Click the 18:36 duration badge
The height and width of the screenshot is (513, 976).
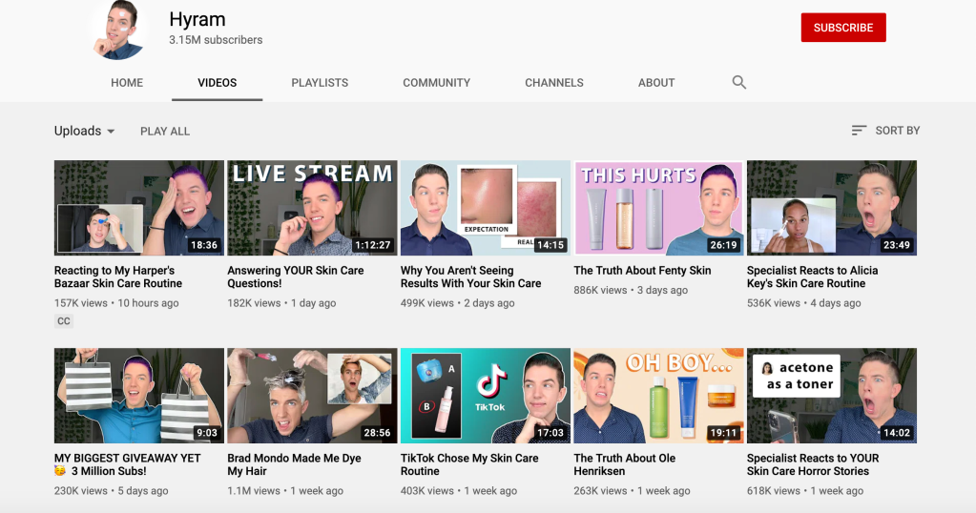[204, 245]
